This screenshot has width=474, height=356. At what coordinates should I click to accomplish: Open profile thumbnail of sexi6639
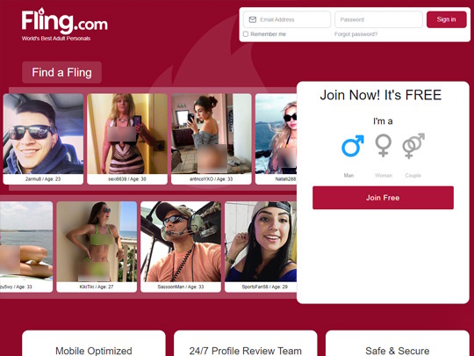[127, 134]
